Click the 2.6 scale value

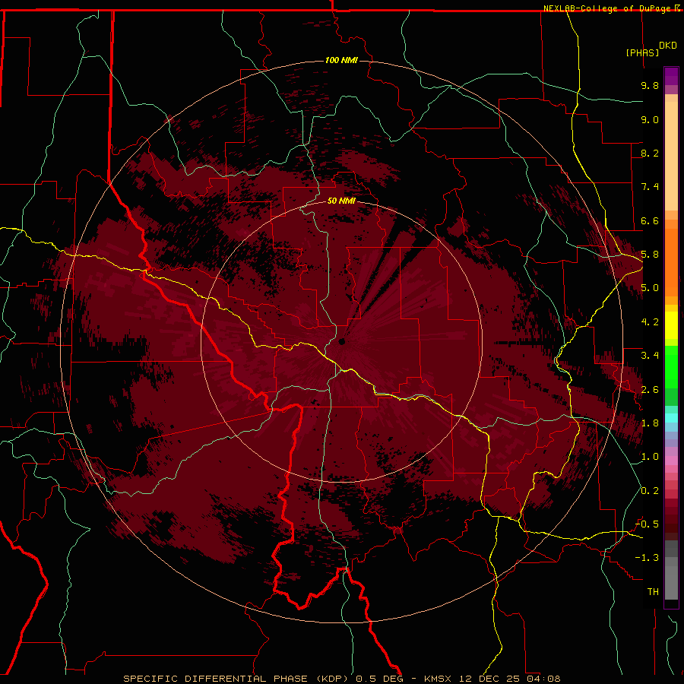tap(650, 390)
